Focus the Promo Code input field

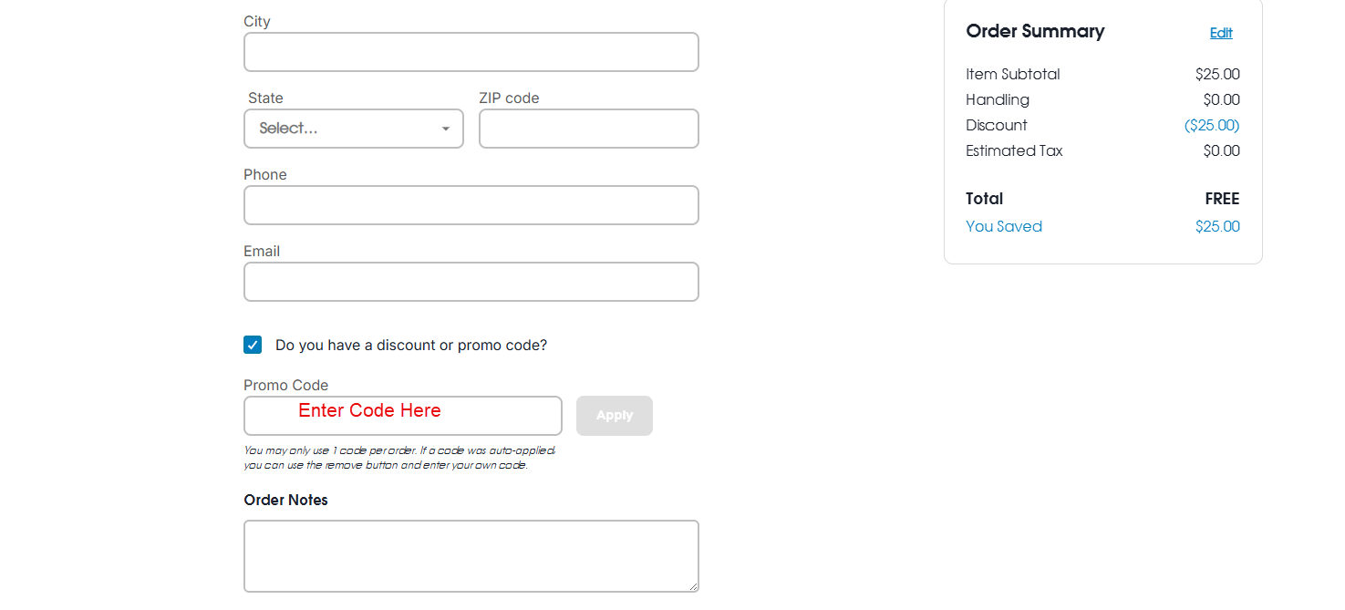[402, 416]
